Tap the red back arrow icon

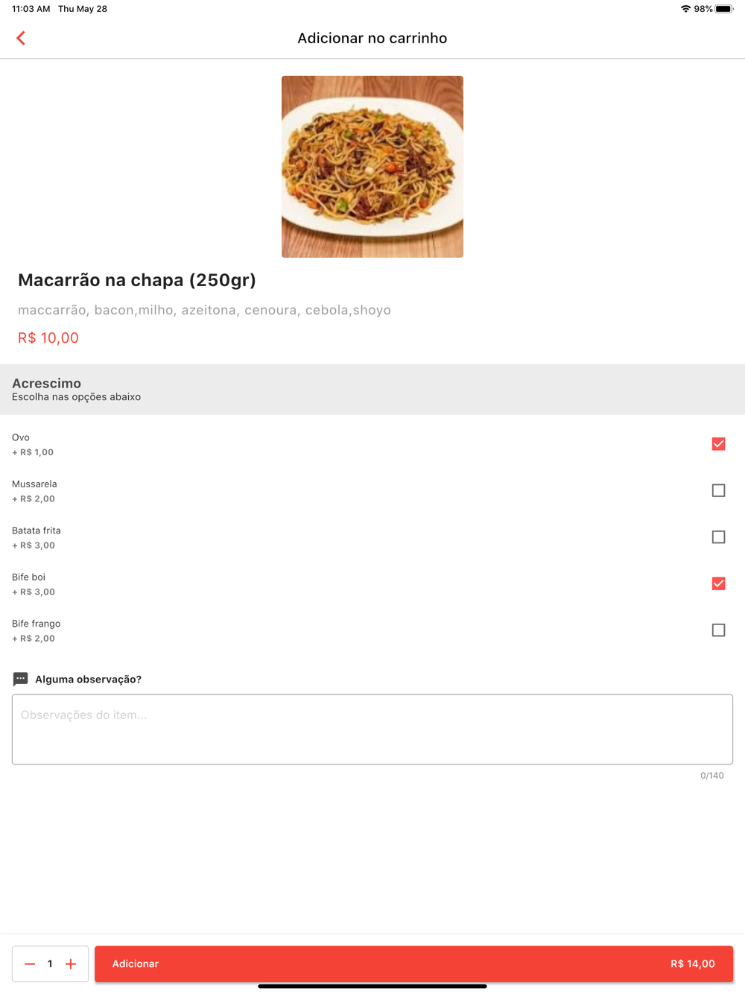(x=21, y=38)
